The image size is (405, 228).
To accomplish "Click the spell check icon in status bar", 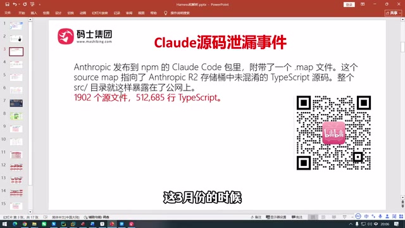I will [46, 217].
